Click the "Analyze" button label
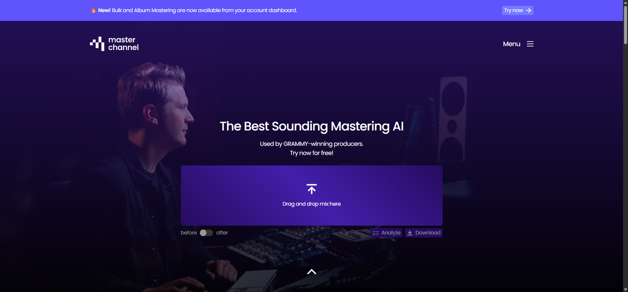Screen dimensions: 628x292 coord(391,233)
